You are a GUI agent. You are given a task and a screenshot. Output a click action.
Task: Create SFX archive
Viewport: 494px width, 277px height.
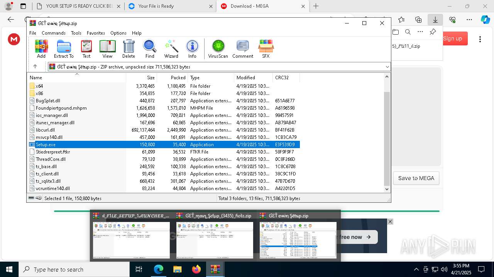pos(266,49)
